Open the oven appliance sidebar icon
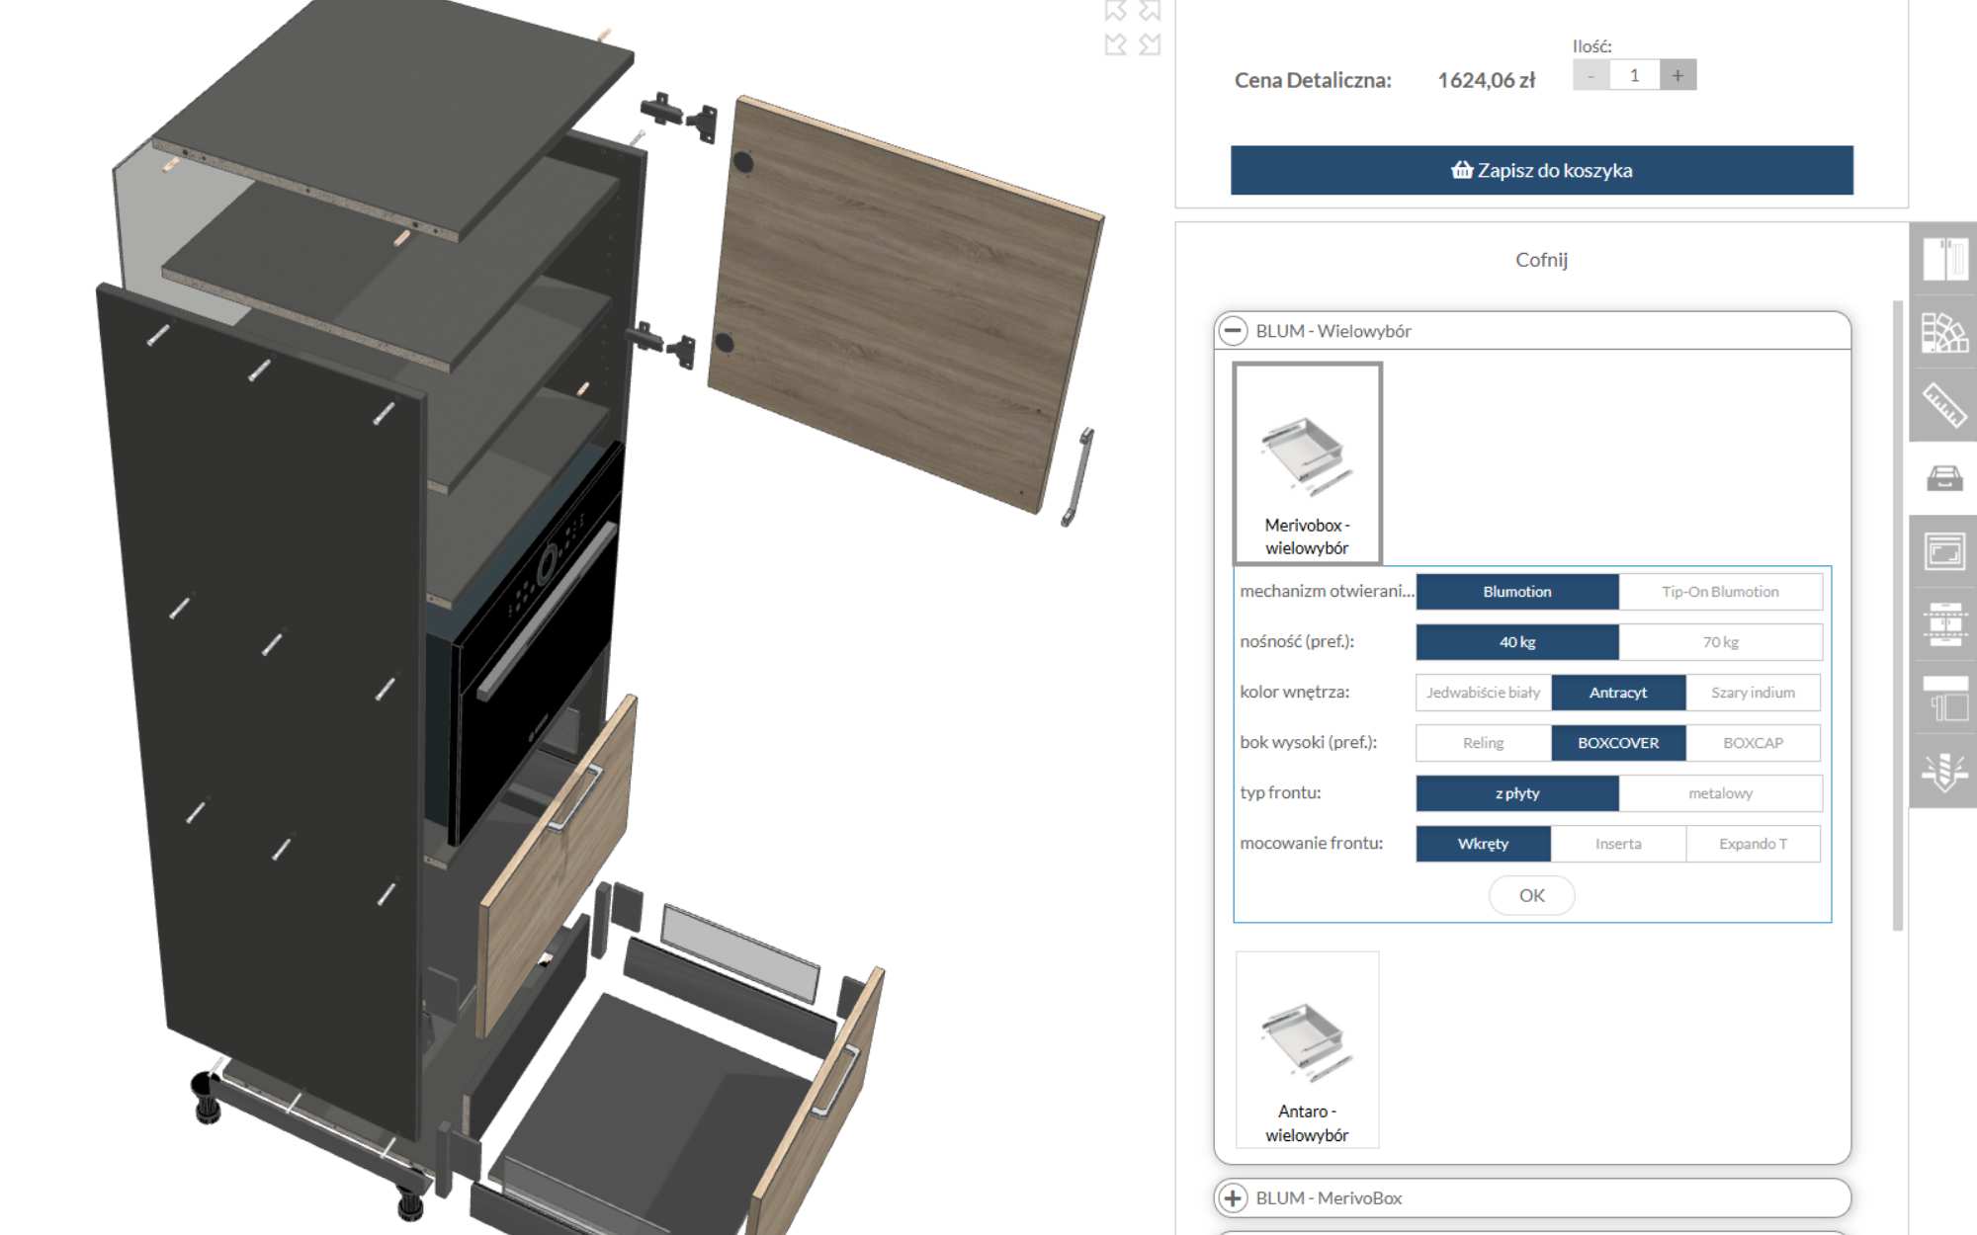The width and height of the screenshot is (1977, 1235). click(1943, 551)
